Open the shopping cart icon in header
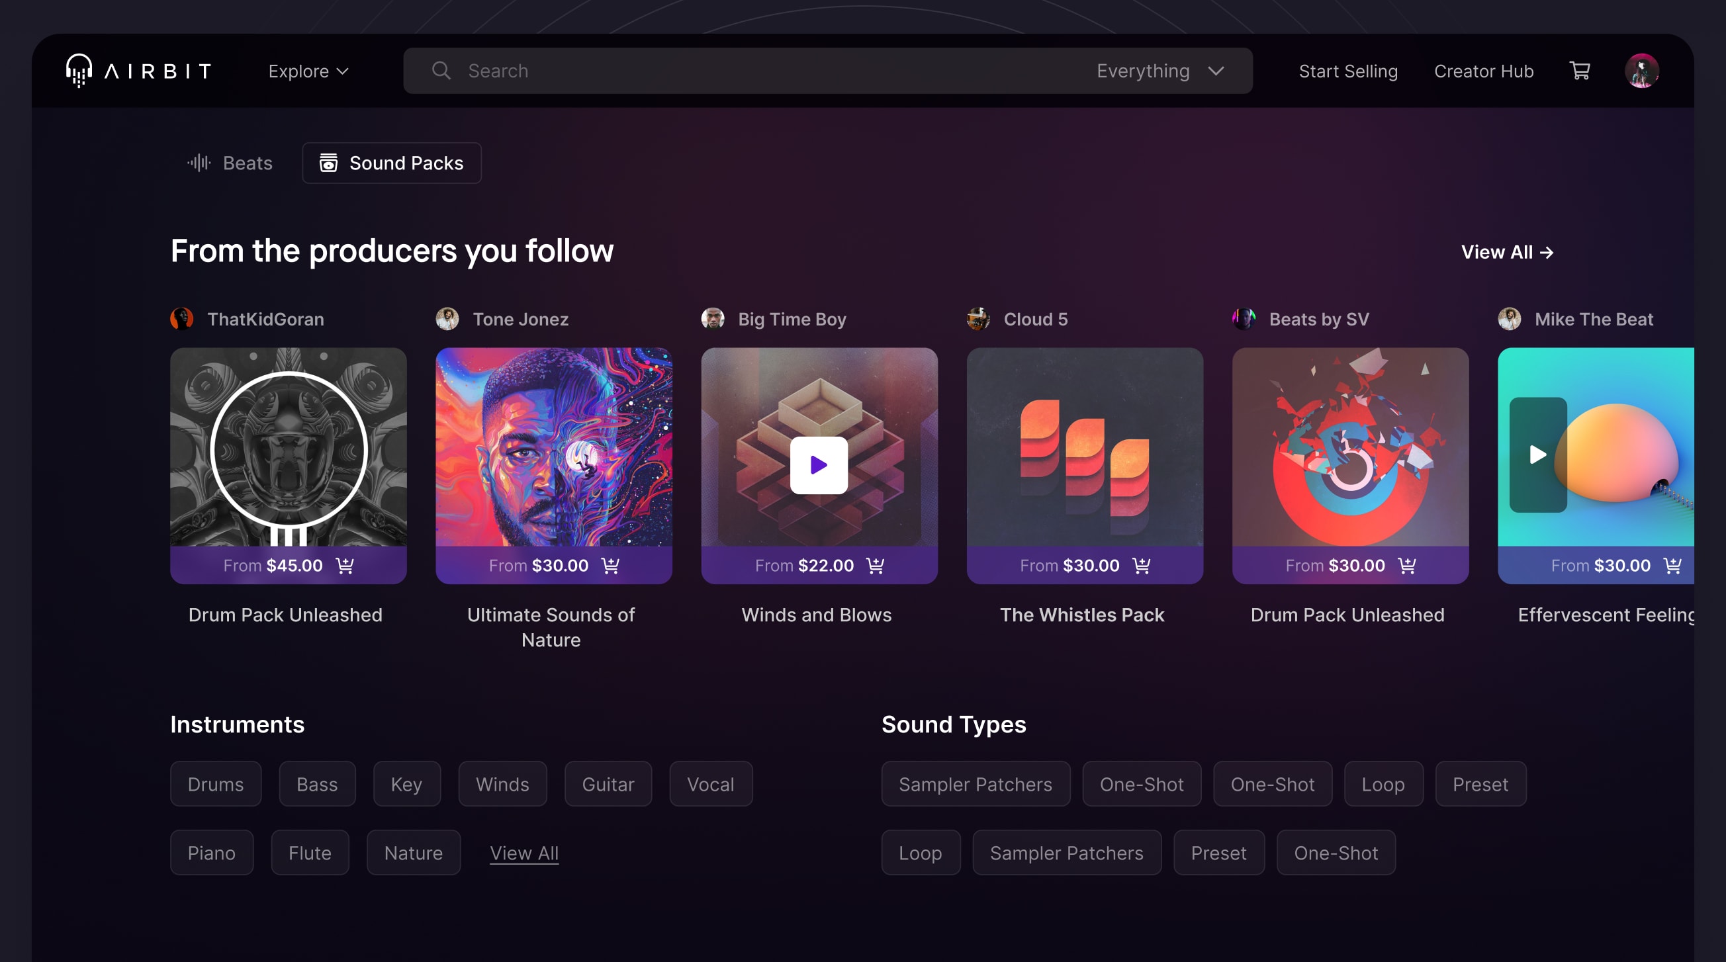 click(1579, 71)
